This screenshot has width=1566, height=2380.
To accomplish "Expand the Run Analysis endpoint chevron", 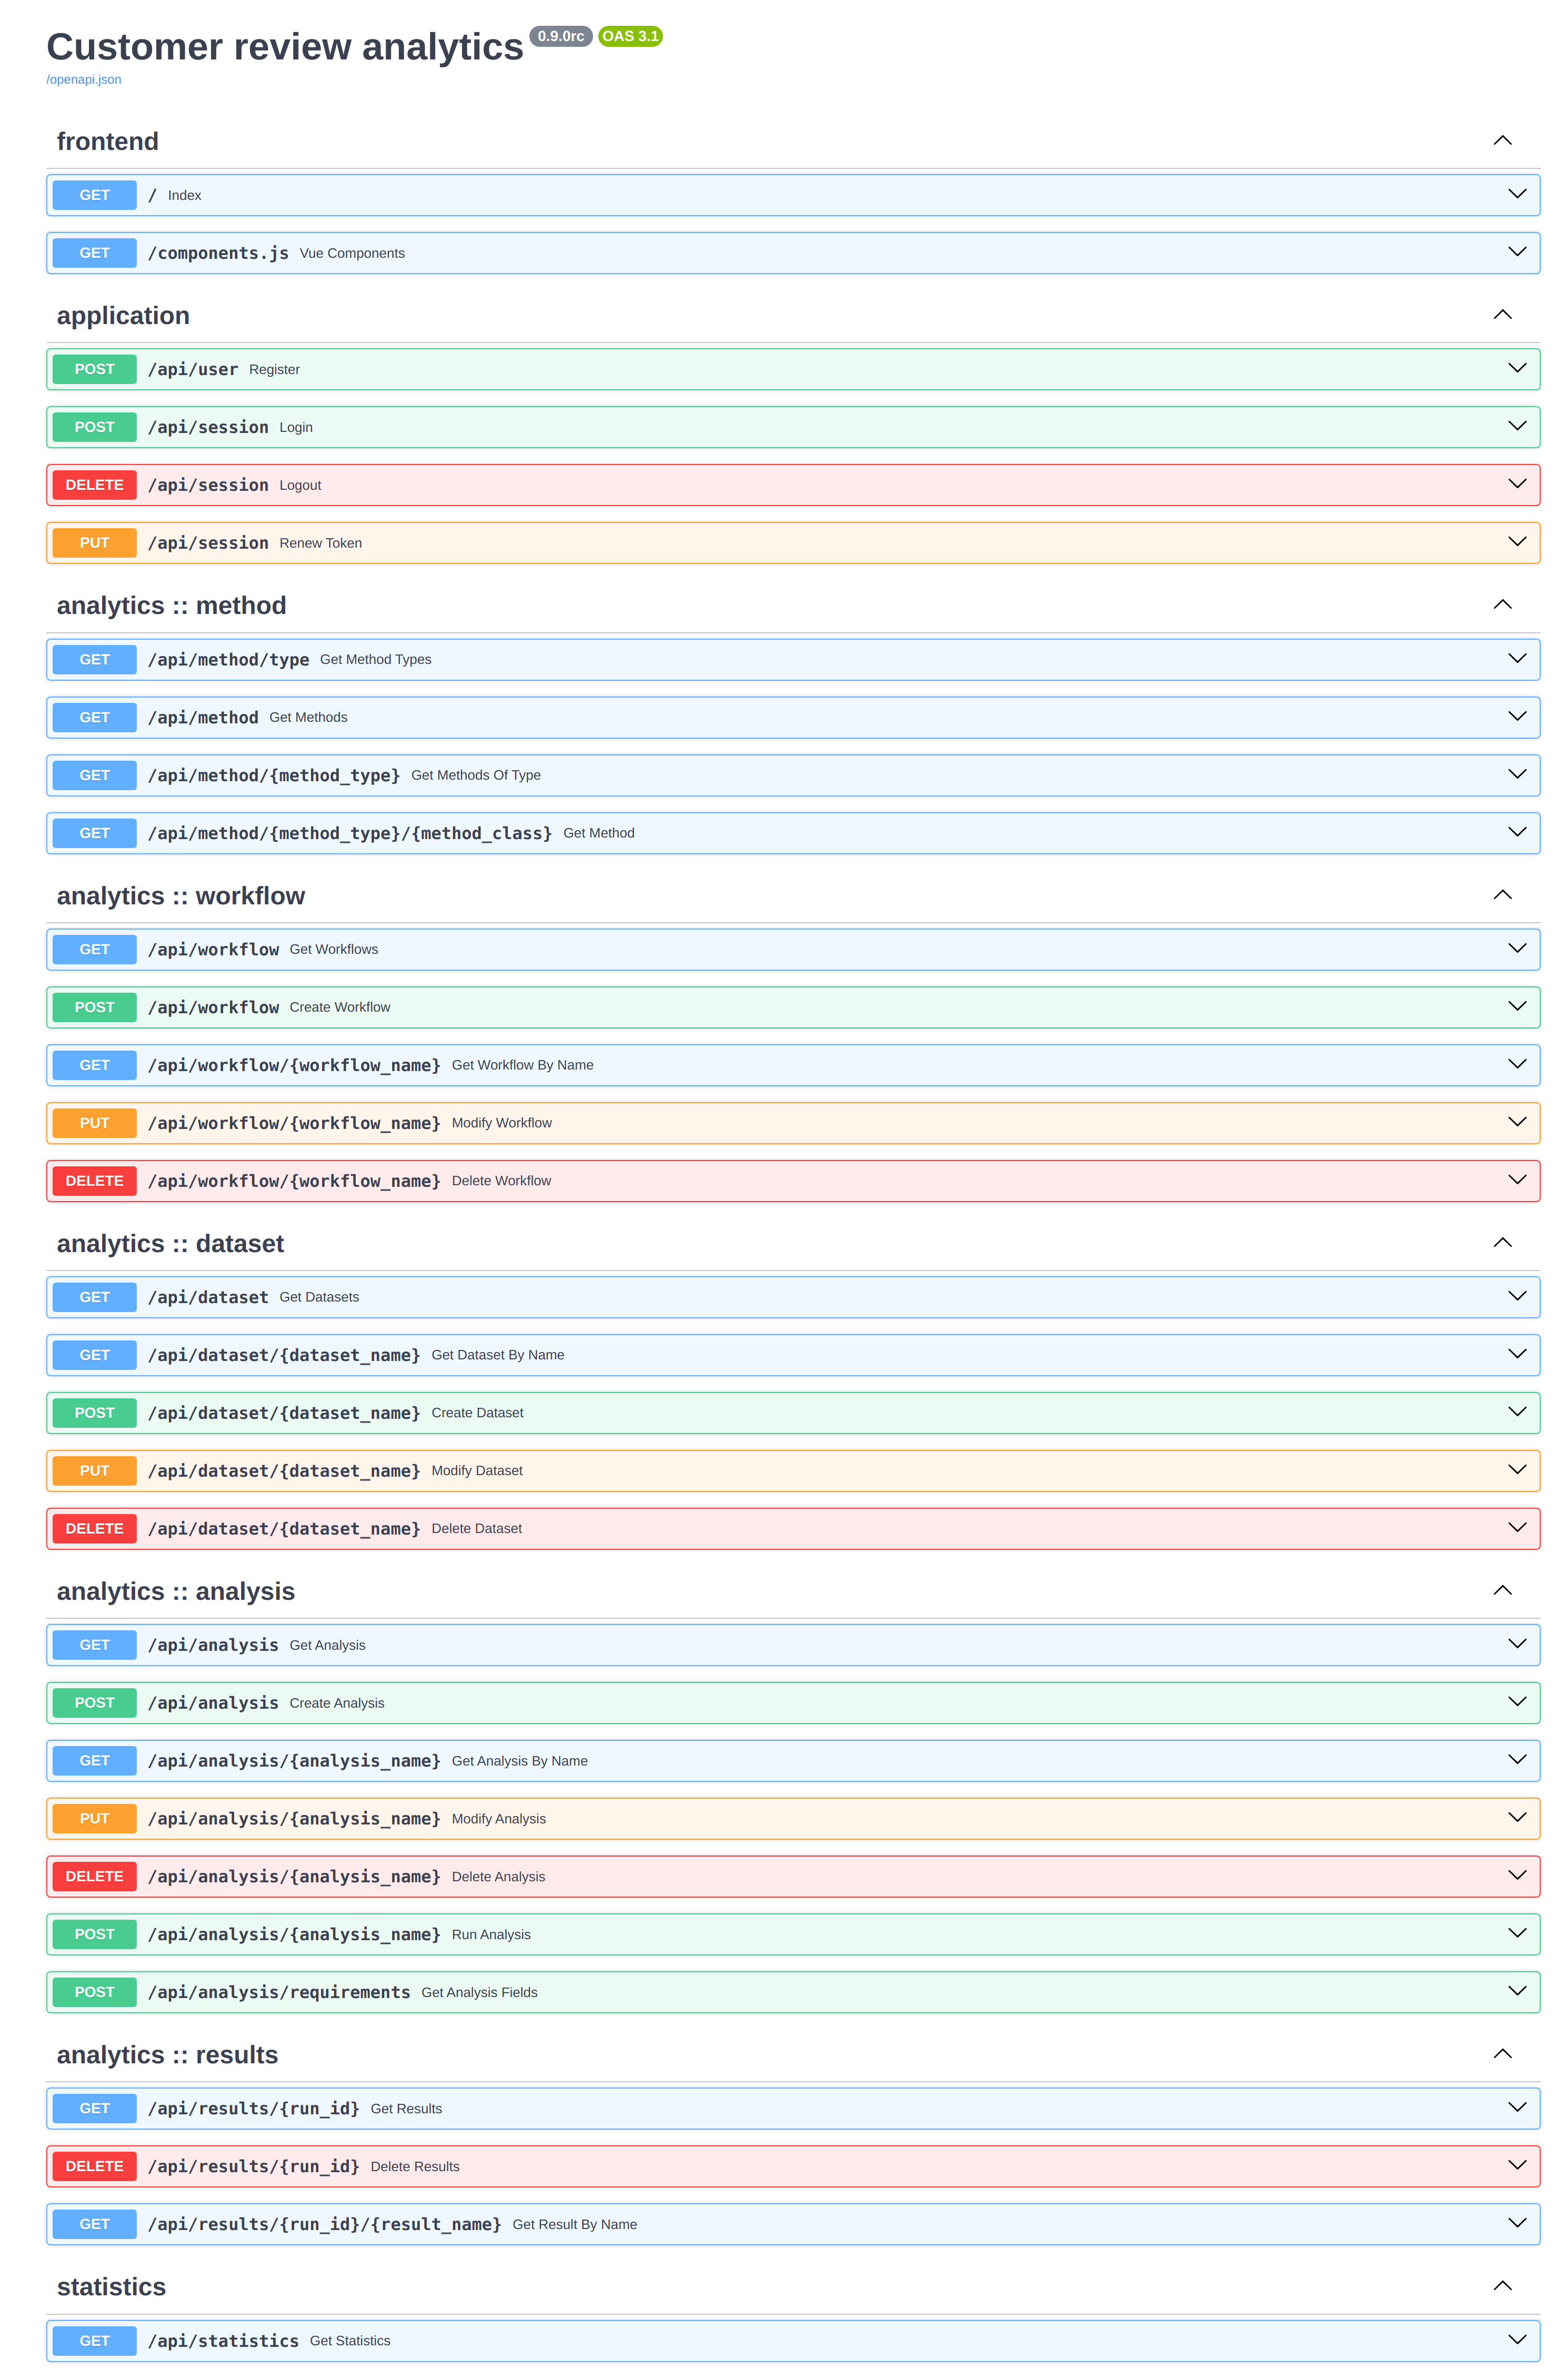I will pos(1516,1933).
